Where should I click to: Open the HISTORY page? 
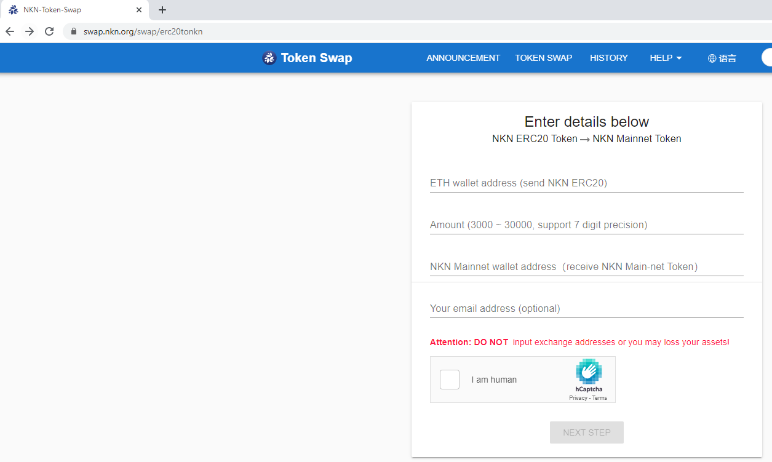pos(609,58)
